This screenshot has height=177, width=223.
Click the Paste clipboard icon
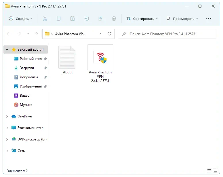73,18
